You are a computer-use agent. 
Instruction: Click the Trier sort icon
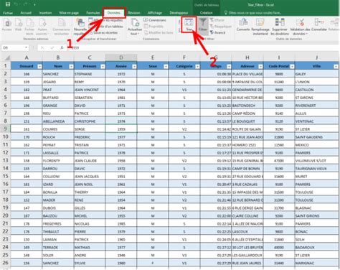point(189,22)
